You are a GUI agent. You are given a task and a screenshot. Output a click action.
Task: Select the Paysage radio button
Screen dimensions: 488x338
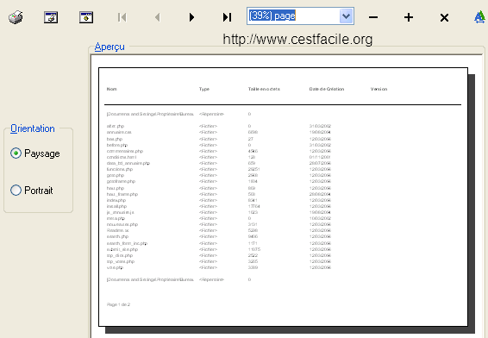point(16,153)
